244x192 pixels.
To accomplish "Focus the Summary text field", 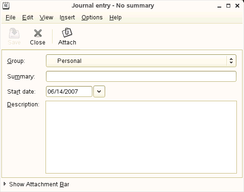I will pos(141,77).
